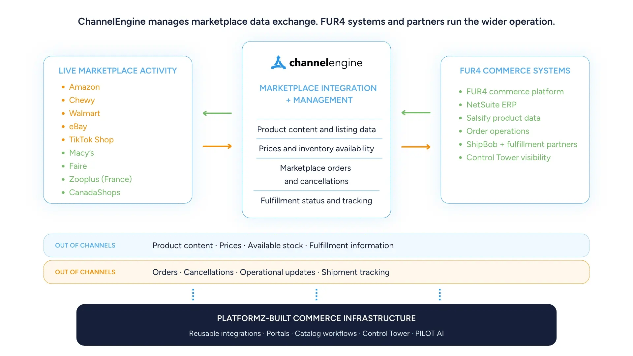
Task: Click Fulfillment status and tracking row
Action: [x=316, y=201]
